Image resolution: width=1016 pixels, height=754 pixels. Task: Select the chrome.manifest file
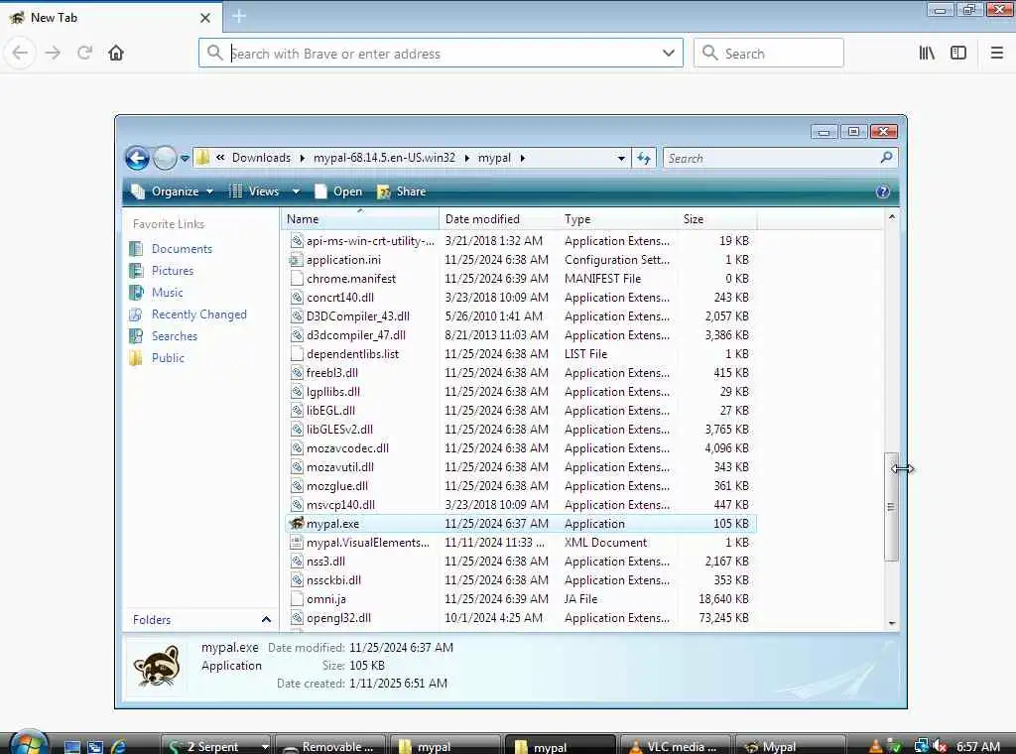click(520, 279)
